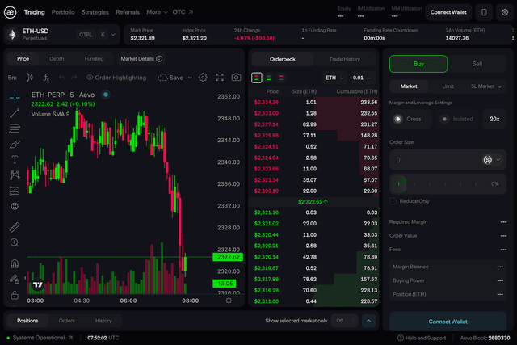This screenshot has height=345, width=517.
Task: Click the Market Details info icon
Action: tap(159, 59)
